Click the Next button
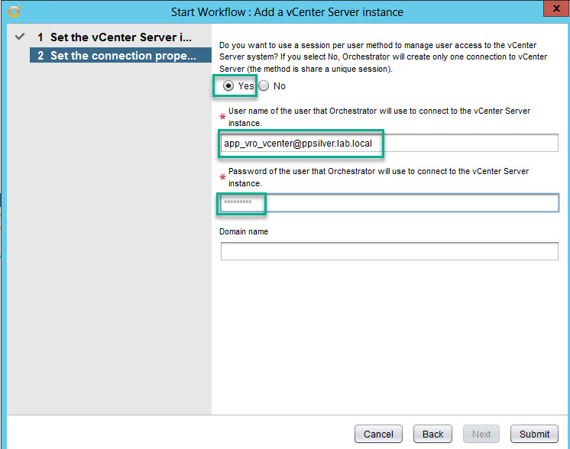This screenshot has width=570, height=449. 481,434
